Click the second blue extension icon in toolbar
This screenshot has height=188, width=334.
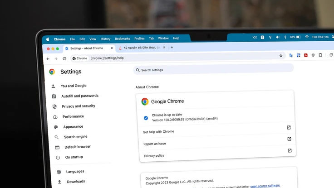[299, 55]
